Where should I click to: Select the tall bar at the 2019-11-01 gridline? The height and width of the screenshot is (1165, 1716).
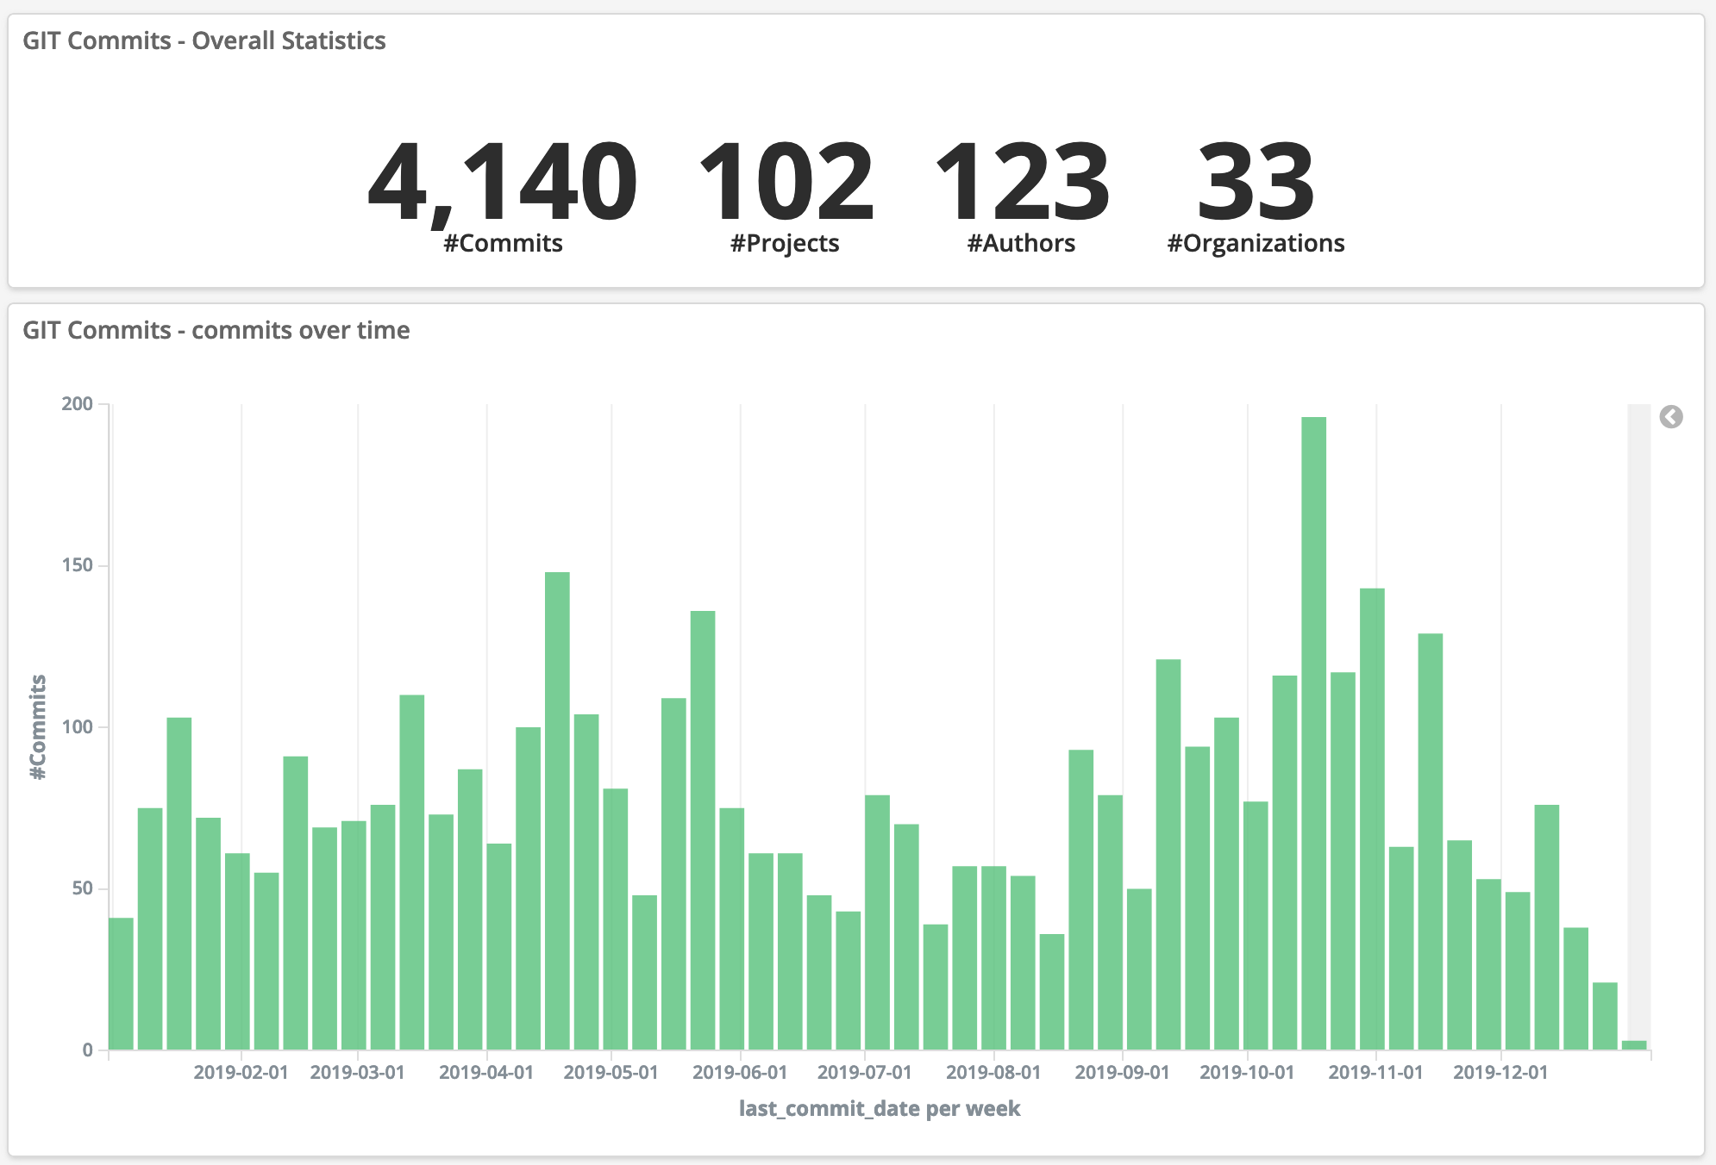tap(1372, 819)
